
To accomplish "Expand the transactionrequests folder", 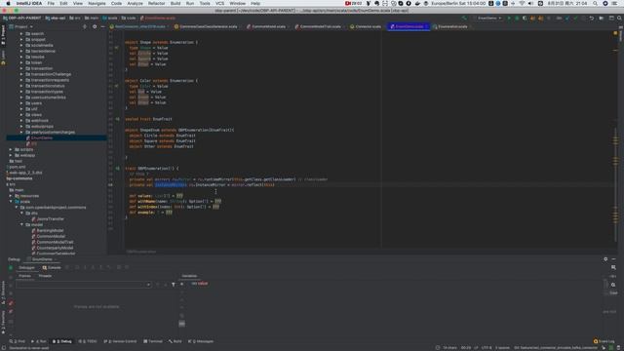I will point(21,80).
